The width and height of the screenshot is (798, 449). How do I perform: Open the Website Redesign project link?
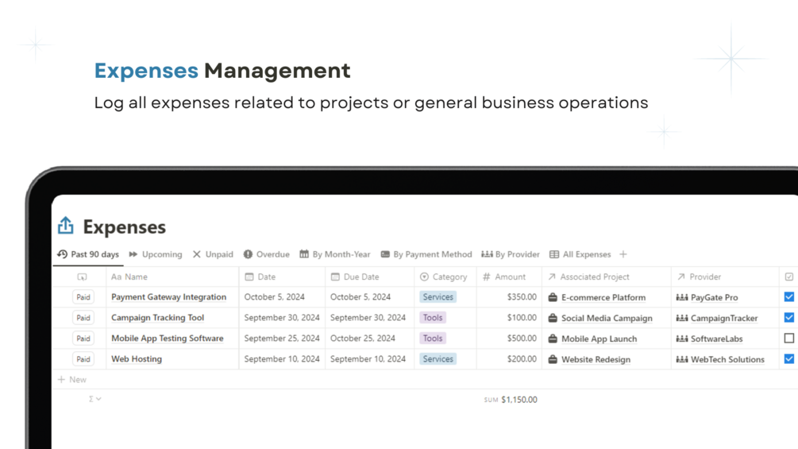point(596,359)
